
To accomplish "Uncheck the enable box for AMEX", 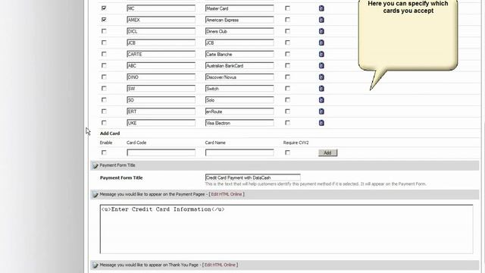I will click(x=104, y=20).
